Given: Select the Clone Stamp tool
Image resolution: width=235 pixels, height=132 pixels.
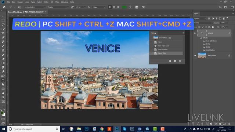Looking at the screenshot, I should 3,50.
